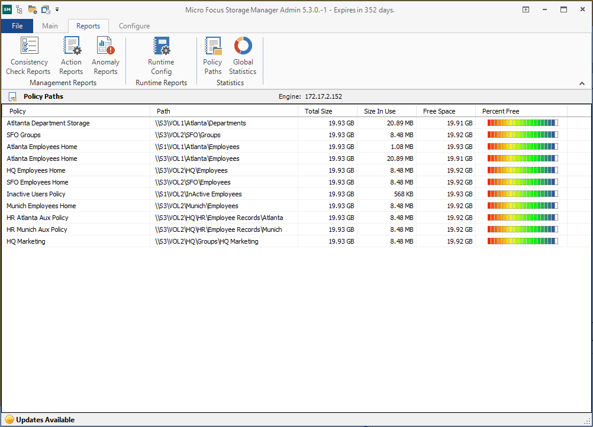Image resolution: width=593 pixels, height=427 pixels.
Task: Click the Percent Free bar for SFO Groups
Action: click(x=522, y=135)
